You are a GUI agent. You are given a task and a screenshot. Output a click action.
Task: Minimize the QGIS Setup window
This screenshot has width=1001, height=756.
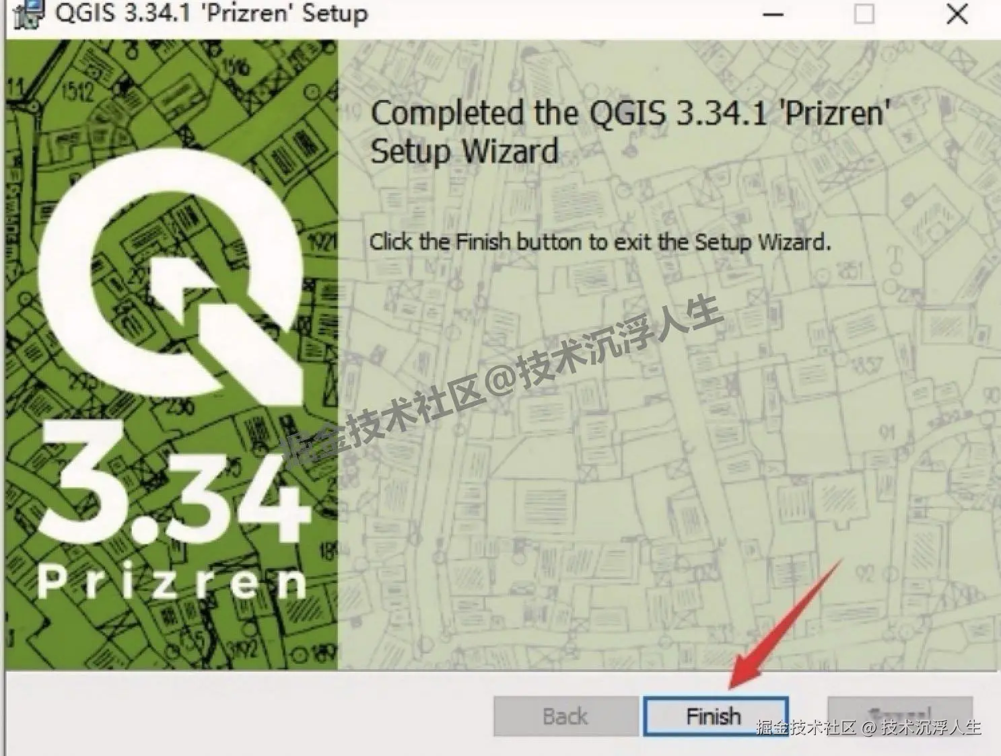[773, 14]
